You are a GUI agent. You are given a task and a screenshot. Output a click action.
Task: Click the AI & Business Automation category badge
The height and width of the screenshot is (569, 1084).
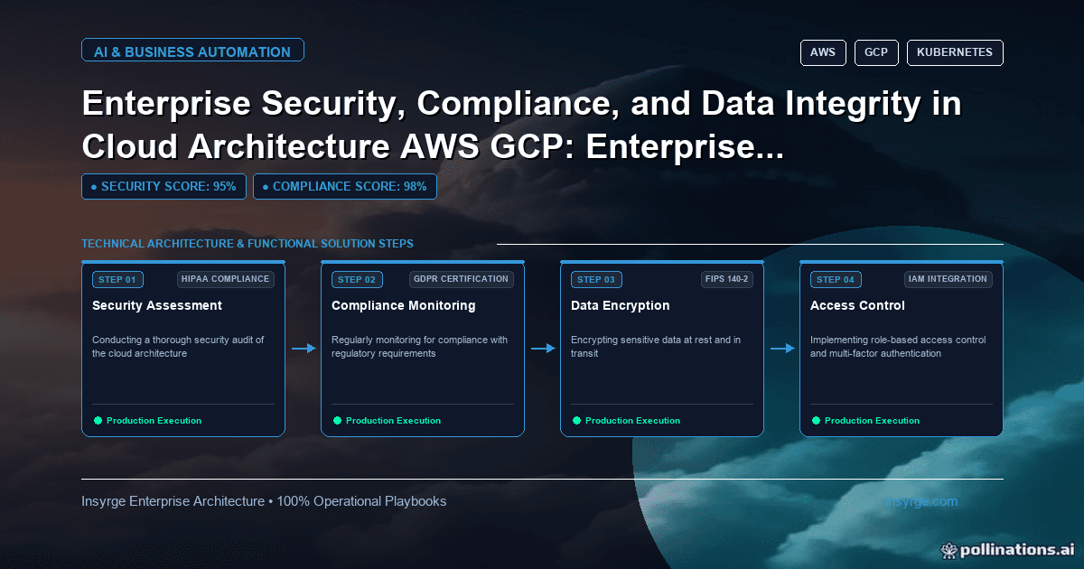coord(192,51)
